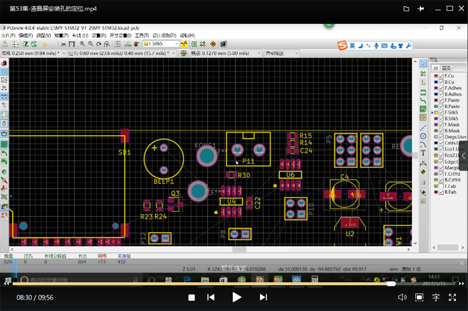This screenshot has width=468, height=311.
Task: Click the video progress bar
Action: (201, 283)
